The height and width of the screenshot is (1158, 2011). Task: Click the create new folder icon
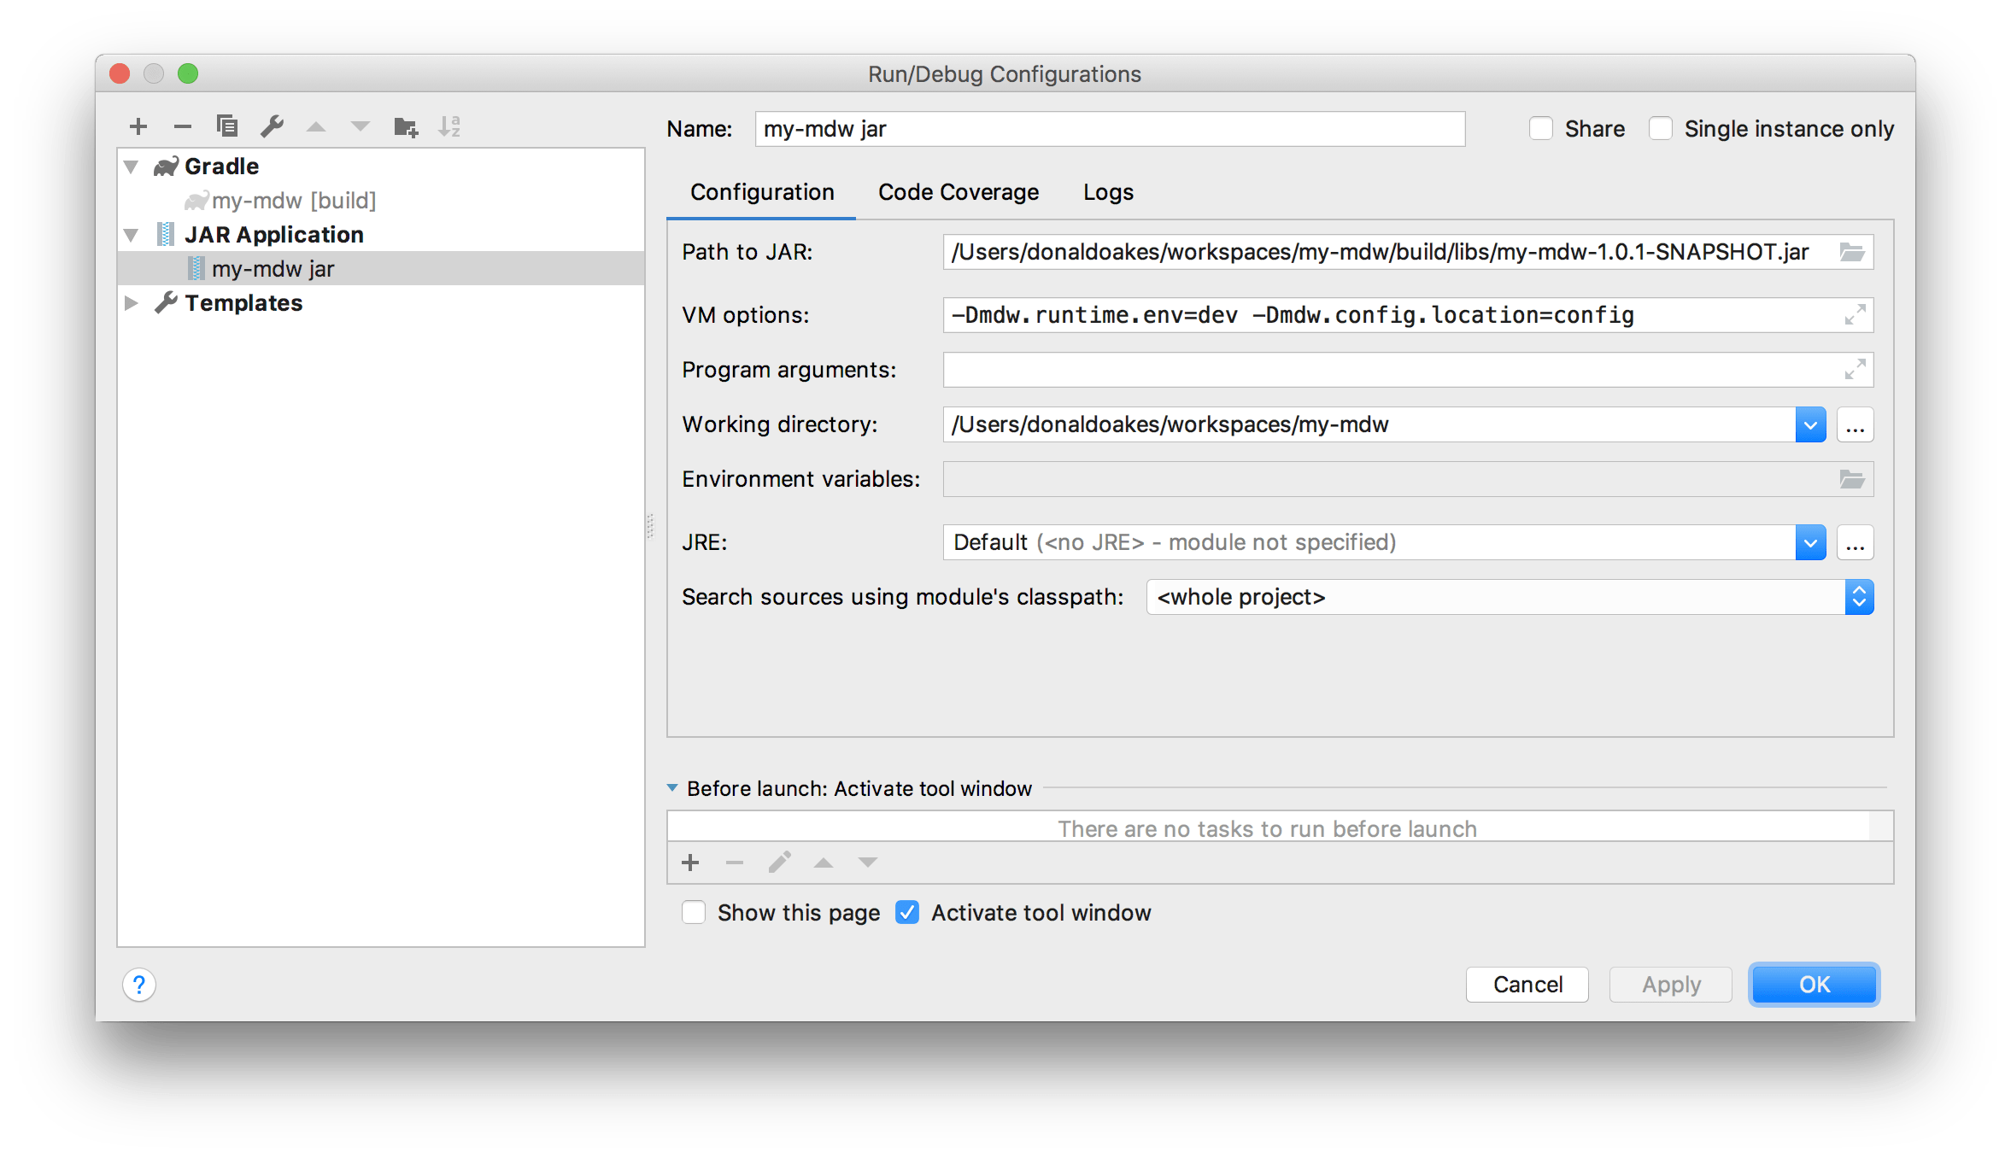tap(406, 127)
